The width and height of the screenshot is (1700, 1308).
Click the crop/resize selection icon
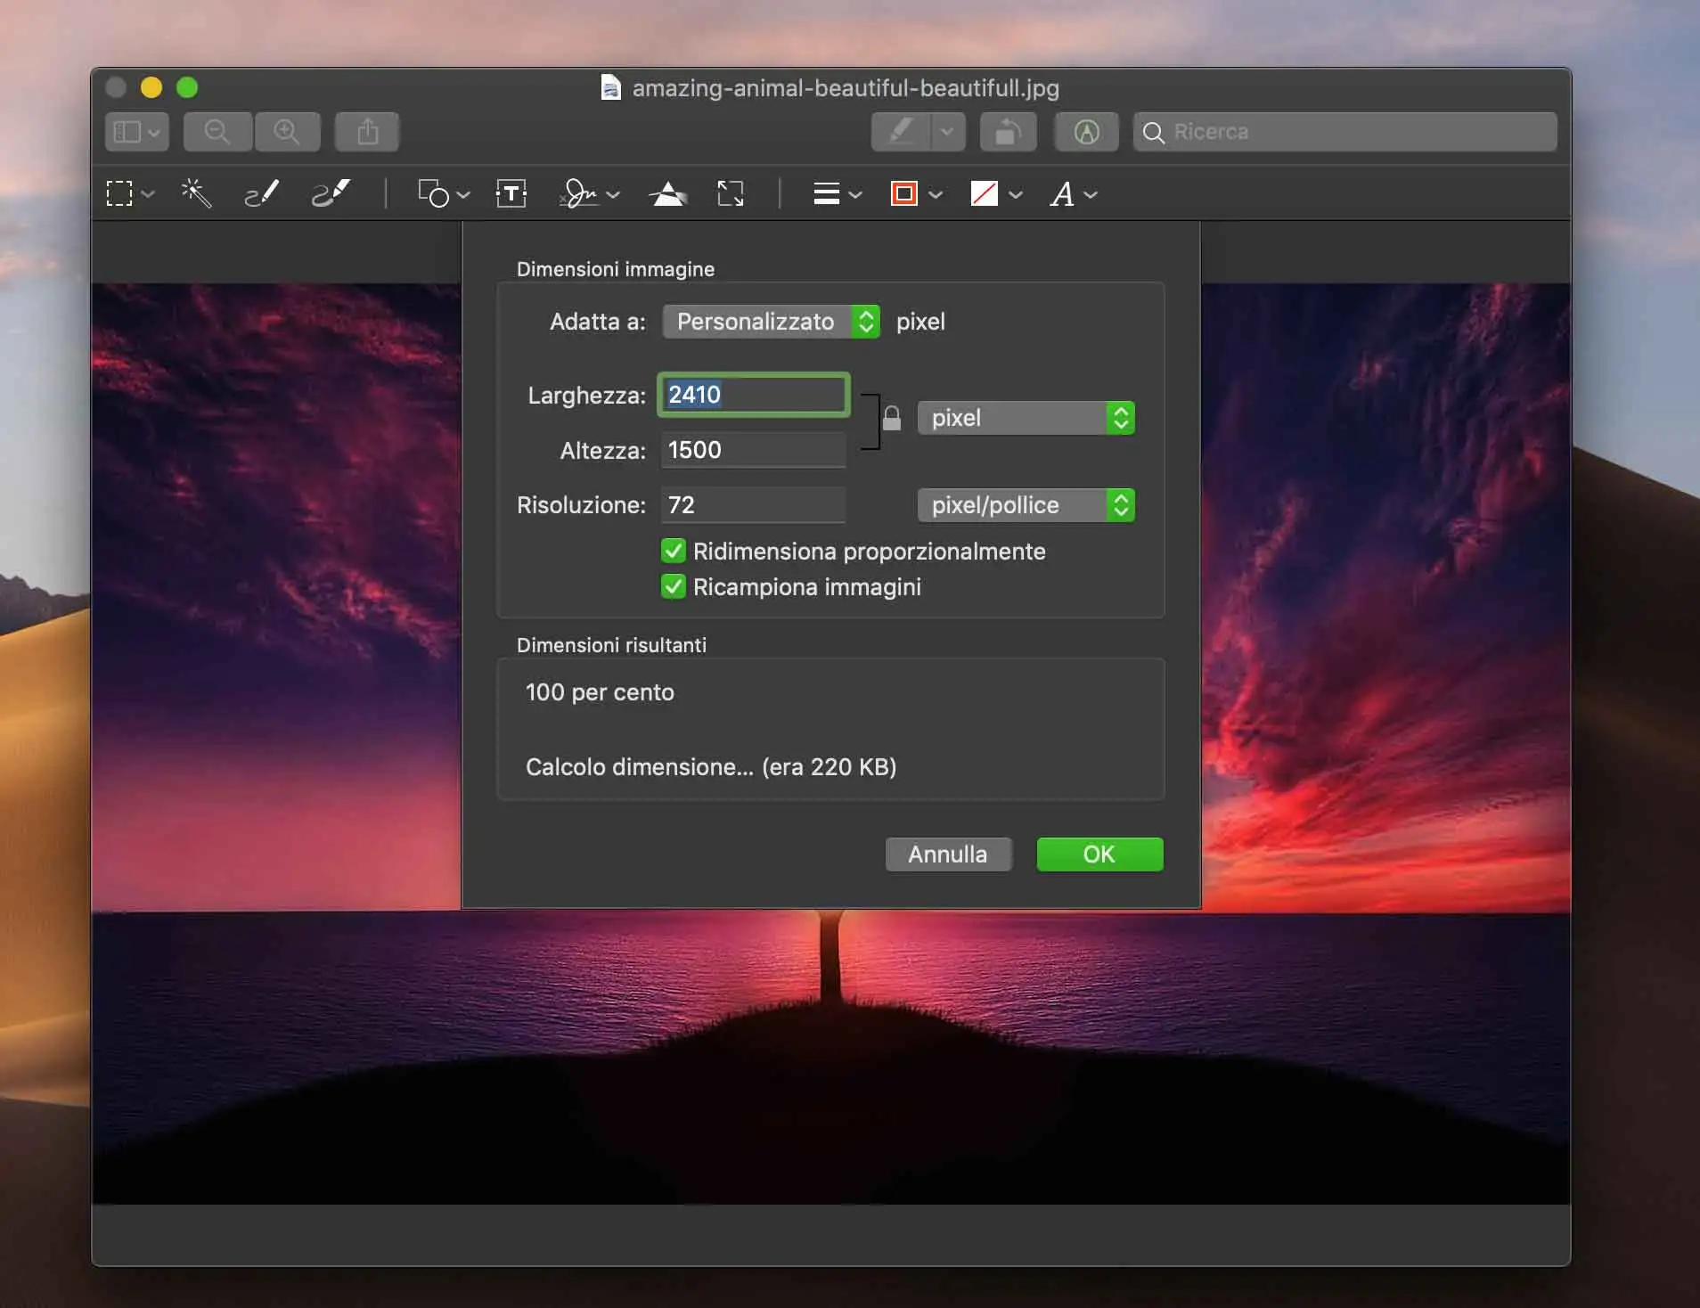coord(730,193)
